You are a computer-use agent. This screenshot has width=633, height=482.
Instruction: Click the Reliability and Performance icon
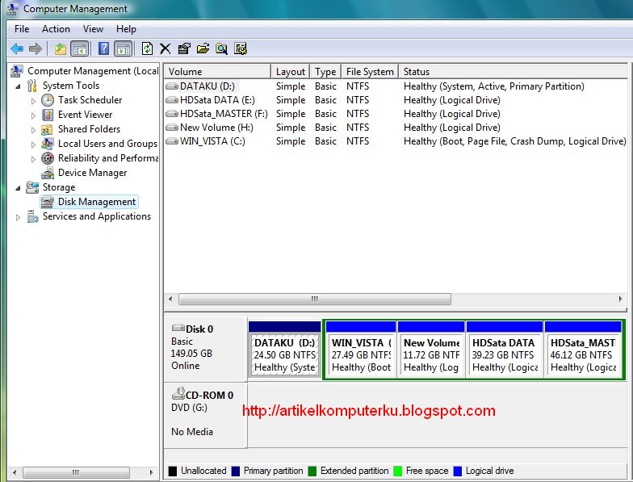pyautogui.click(x=48, y=158)
